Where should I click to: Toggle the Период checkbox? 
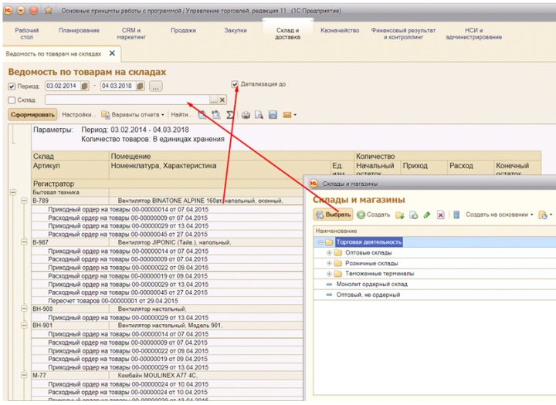tap(12, 86)
